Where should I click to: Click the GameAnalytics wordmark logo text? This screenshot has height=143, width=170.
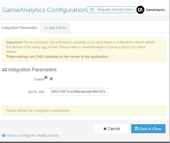[155, 10]
